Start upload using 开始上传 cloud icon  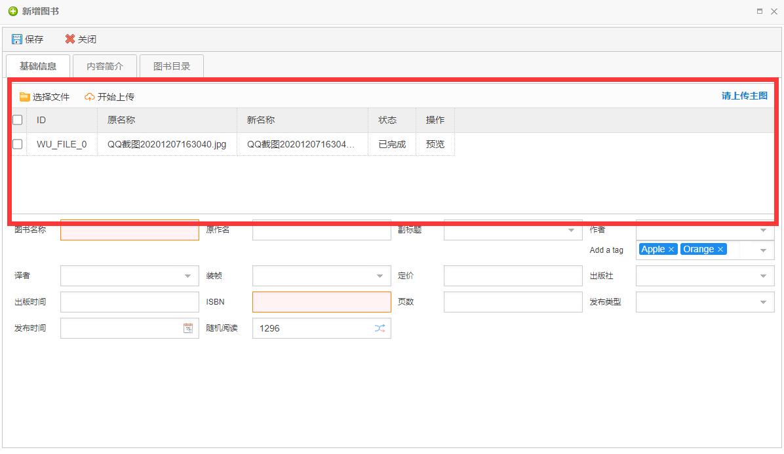[88, 96]
